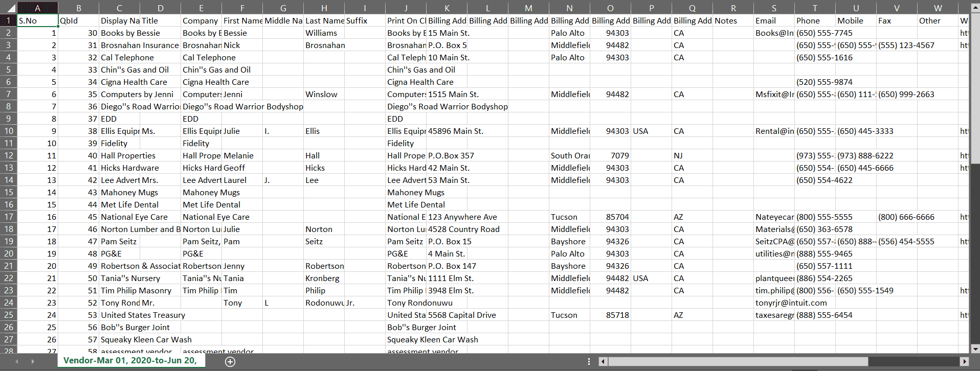Viewport: 980px width, 371px height.
Task: Select '45896 Main St.' address cell
Action: (447, 131)
